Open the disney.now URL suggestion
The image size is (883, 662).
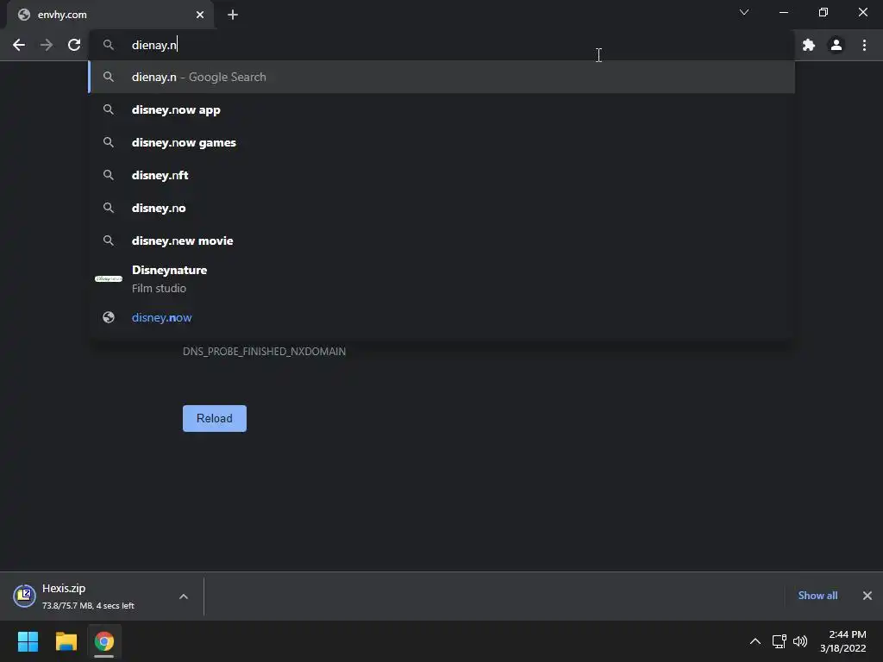point(441,317)
